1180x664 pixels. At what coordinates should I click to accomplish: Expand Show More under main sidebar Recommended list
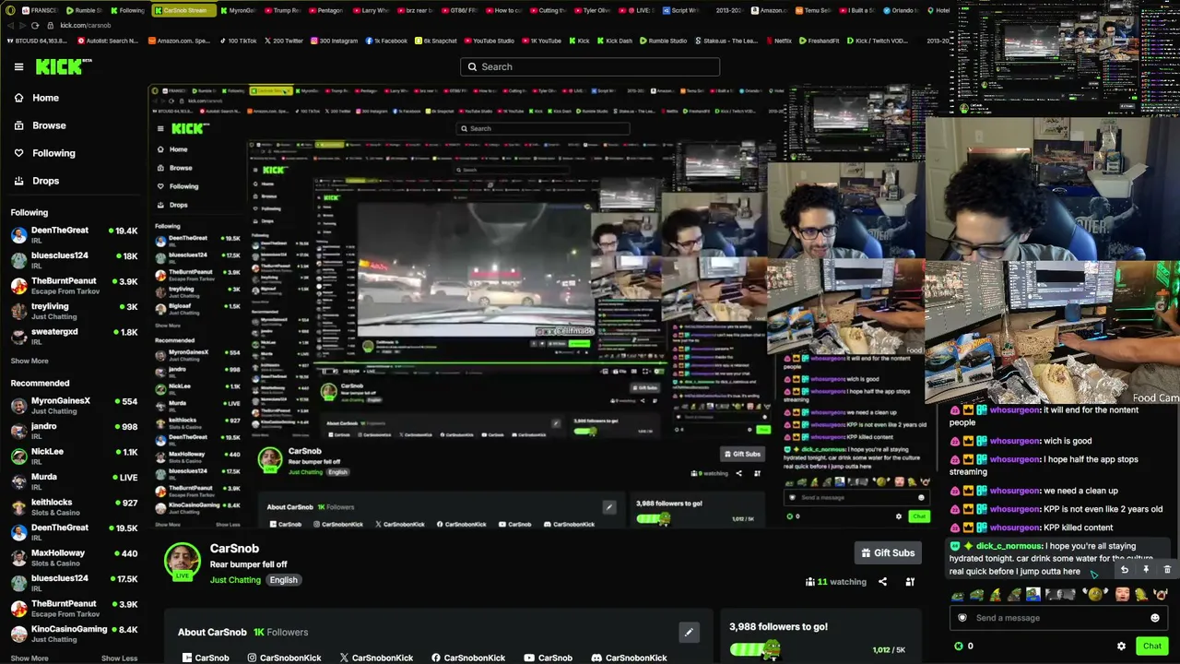click(29, 658)
